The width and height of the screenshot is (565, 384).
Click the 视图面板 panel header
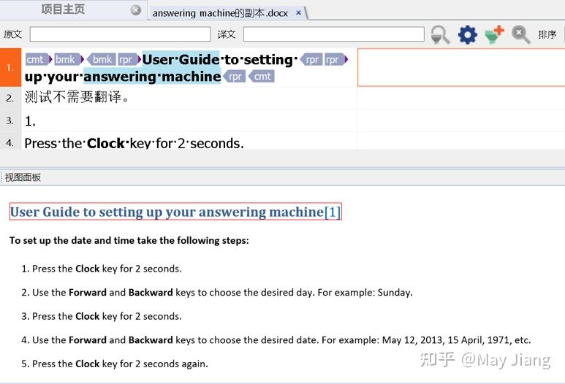click(23, 177)
